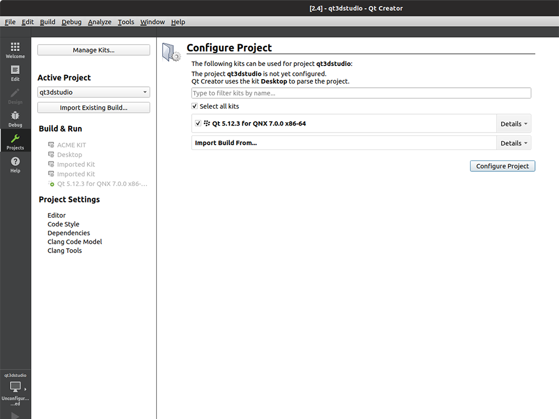
Task: Expand Details for Import Build From
Action: (x=513, y=143)
